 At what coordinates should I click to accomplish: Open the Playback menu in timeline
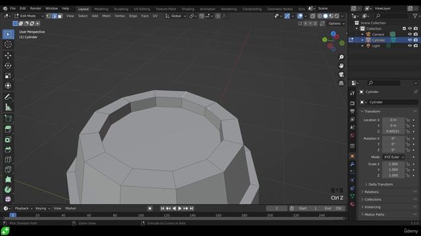[23, 208]
